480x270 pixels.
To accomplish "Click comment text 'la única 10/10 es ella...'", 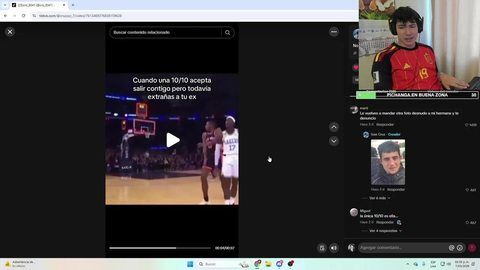I will tap(379, 216).
